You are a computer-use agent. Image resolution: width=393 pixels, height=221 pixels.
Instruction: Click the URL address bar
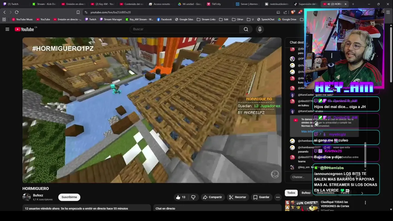pyautogui.click(x=178, y=12)
